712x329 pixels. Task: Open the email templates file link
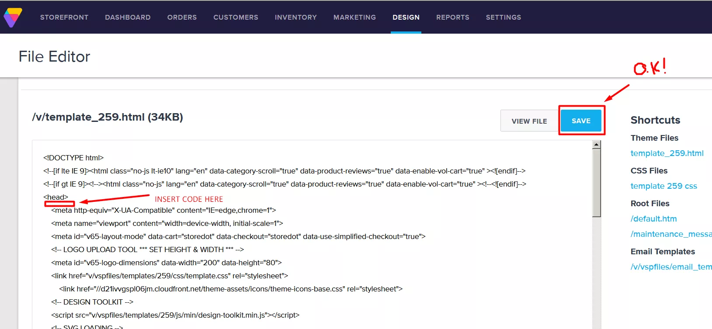671,267
